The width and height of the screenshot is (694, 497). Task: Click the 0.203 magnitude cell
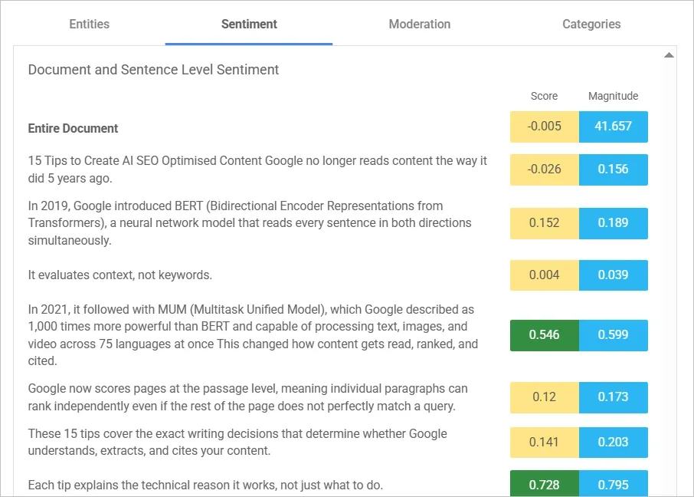click(613, 442)
